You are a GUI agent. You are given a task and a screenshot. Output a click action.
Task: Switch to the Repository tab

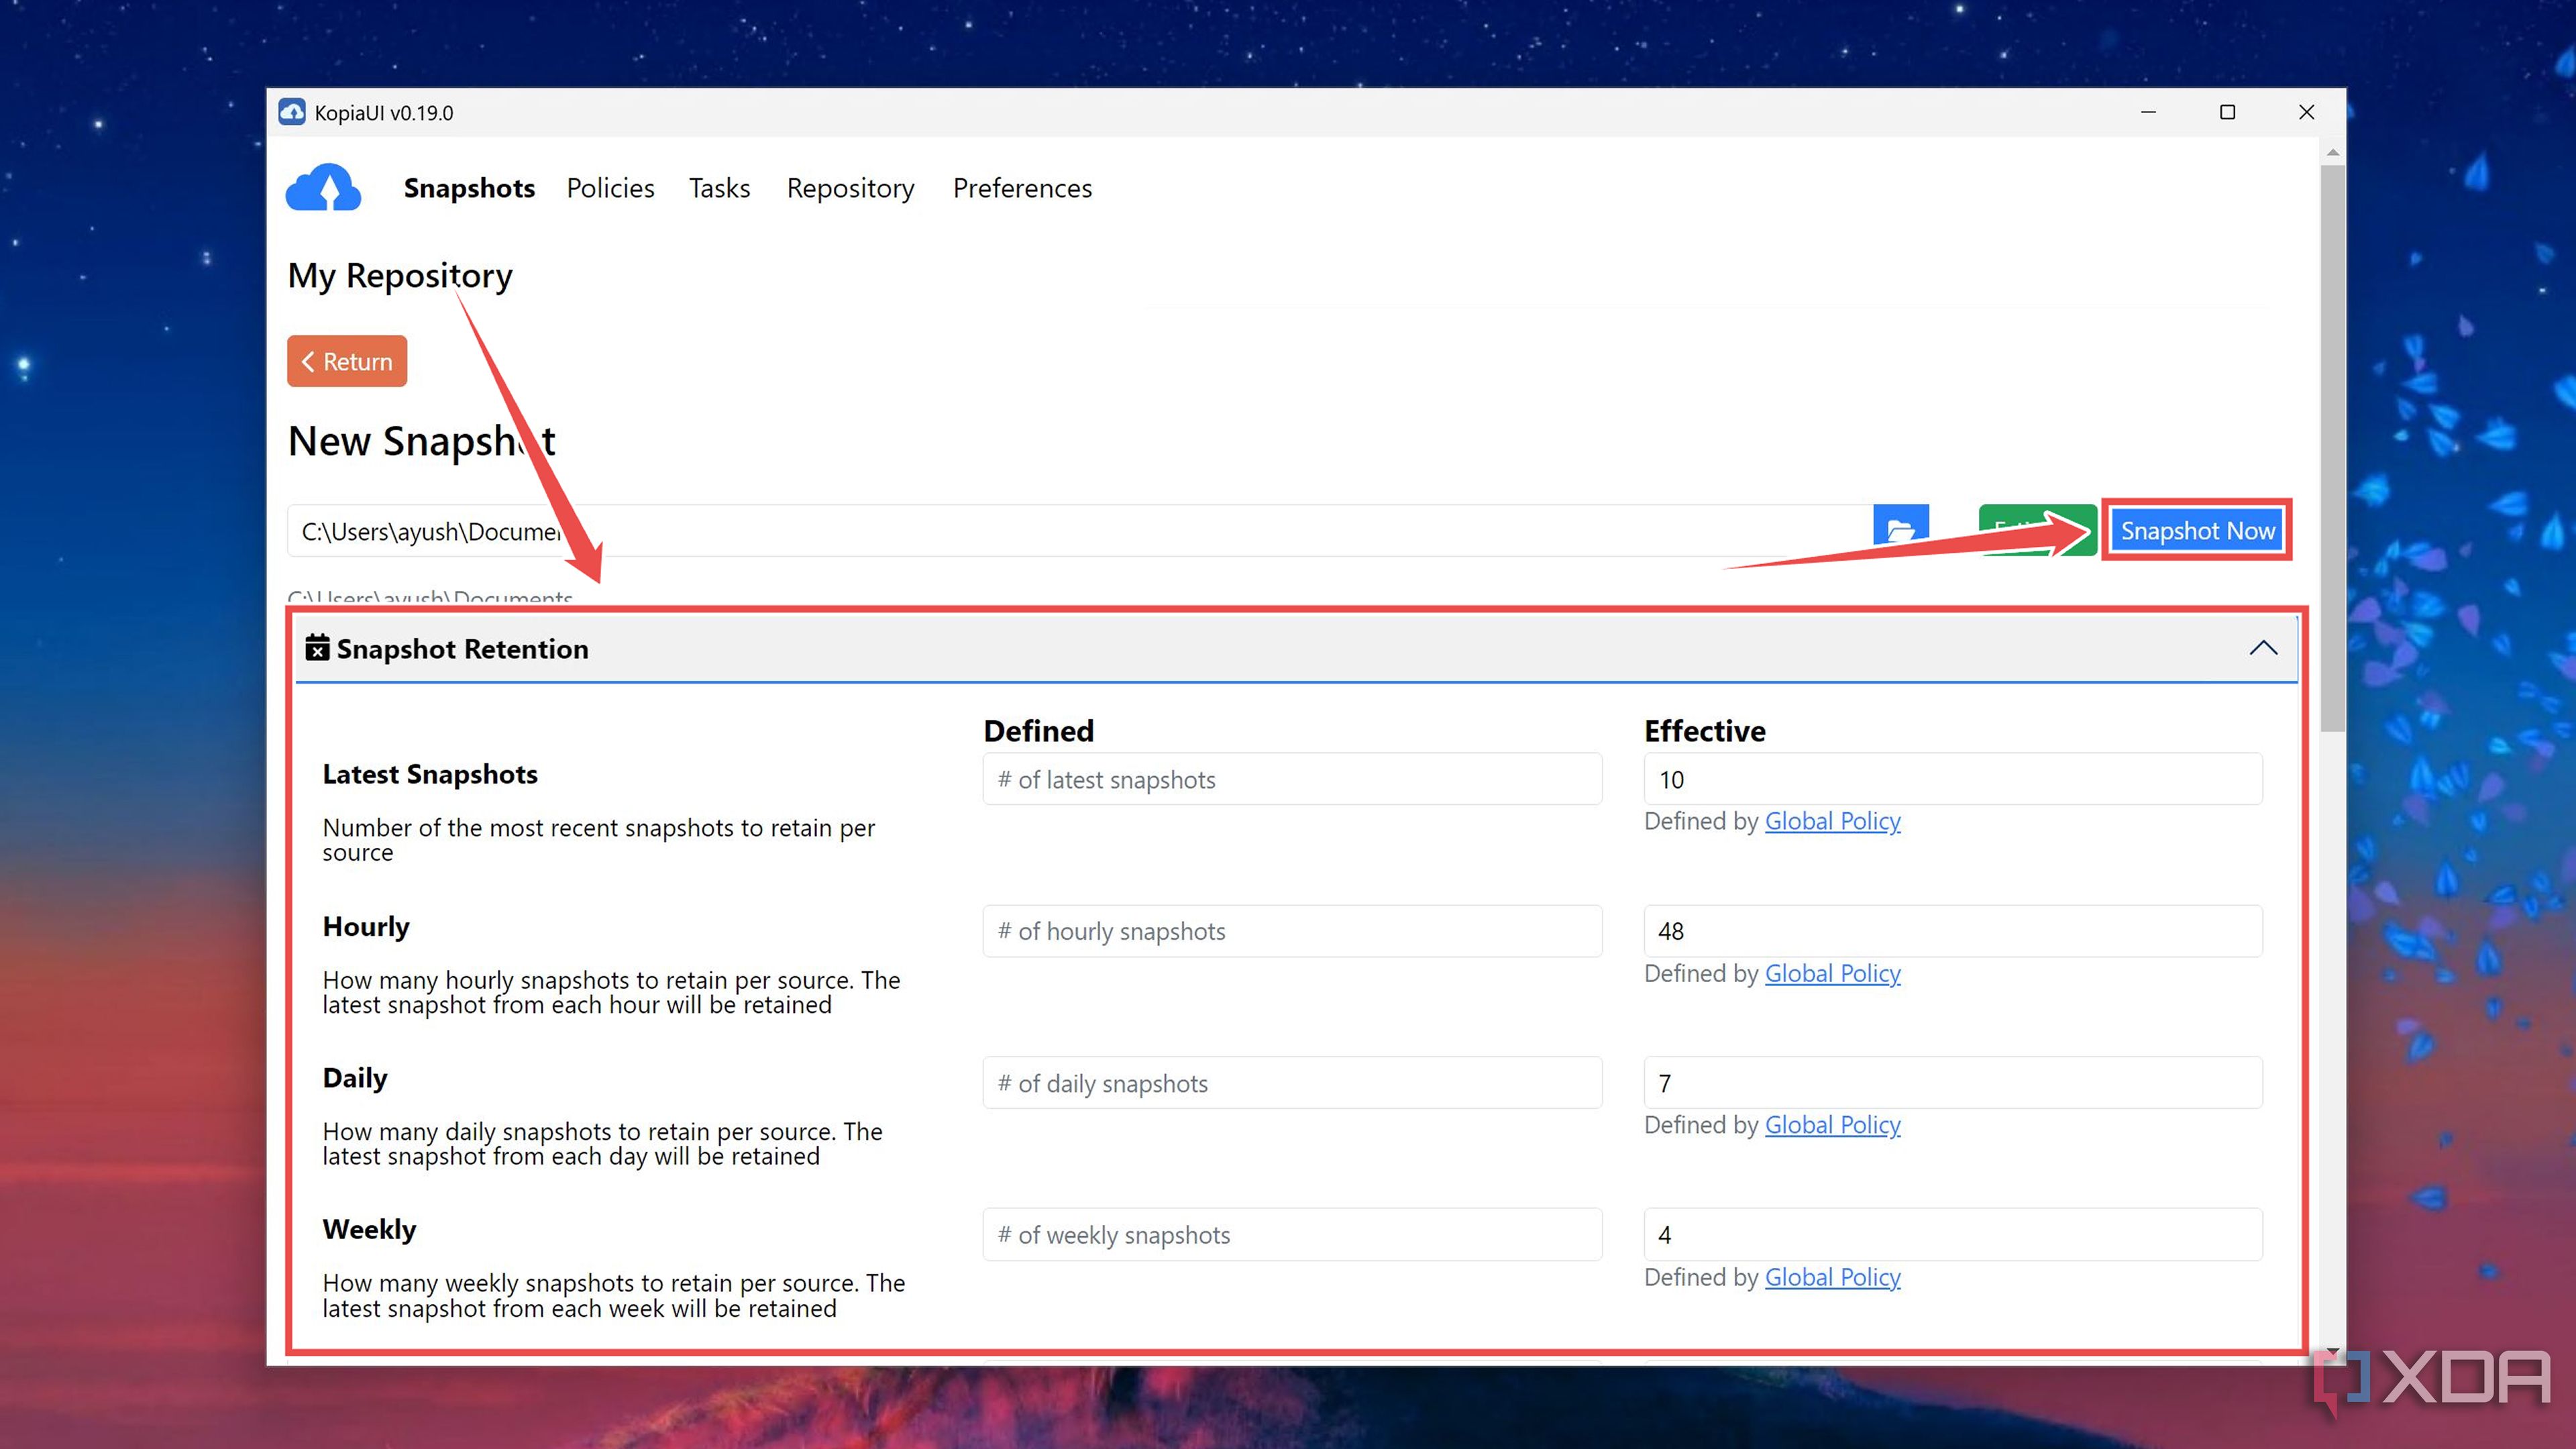coord(850,188)
